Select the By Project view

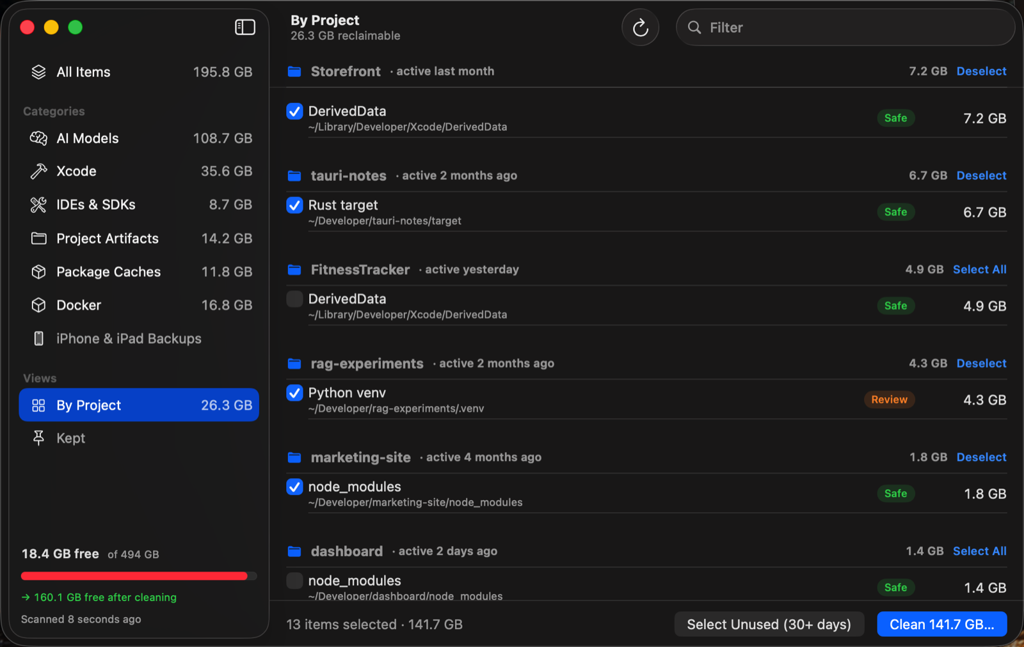(139, 405)
